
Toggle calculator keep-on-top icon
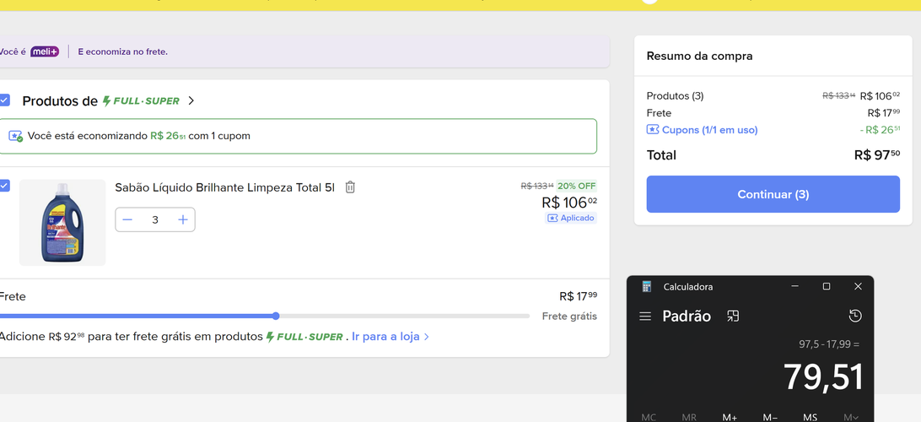click(732, 316)
